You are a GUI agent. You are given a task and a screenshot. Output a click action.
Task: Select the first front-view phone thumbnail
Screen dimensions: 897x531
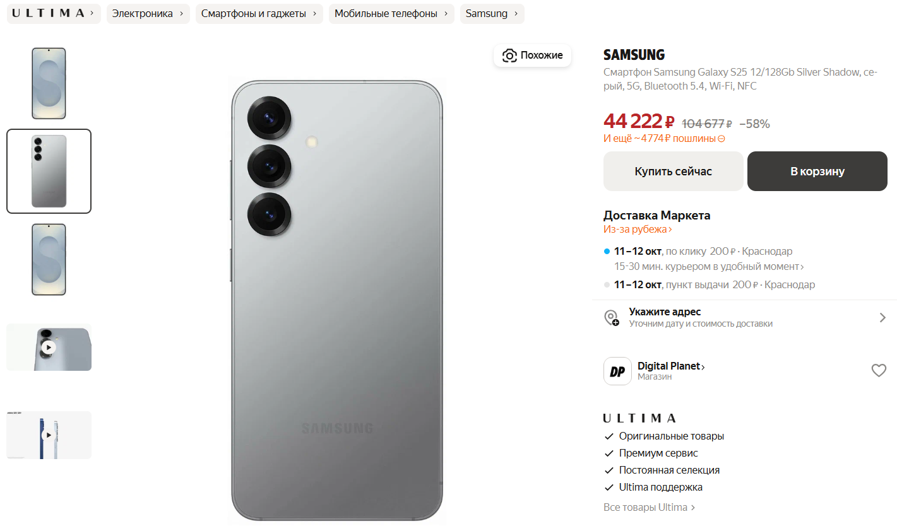(49, 83)
